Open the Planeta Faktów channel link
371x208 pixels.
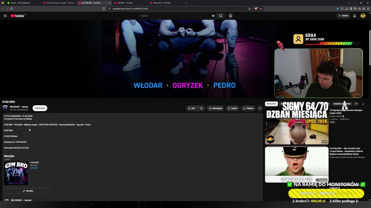coord(336,116)
